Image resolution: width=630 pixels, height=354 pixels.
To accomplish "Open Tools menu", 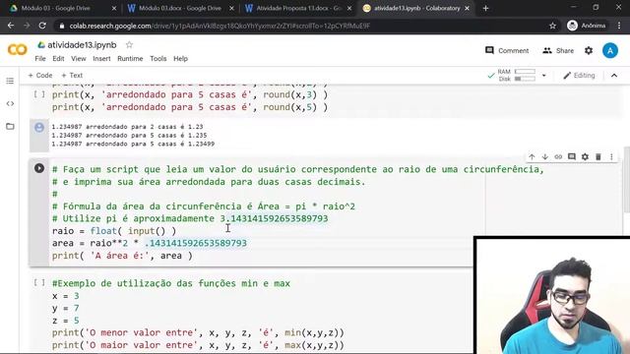I will tap(158, 59).
